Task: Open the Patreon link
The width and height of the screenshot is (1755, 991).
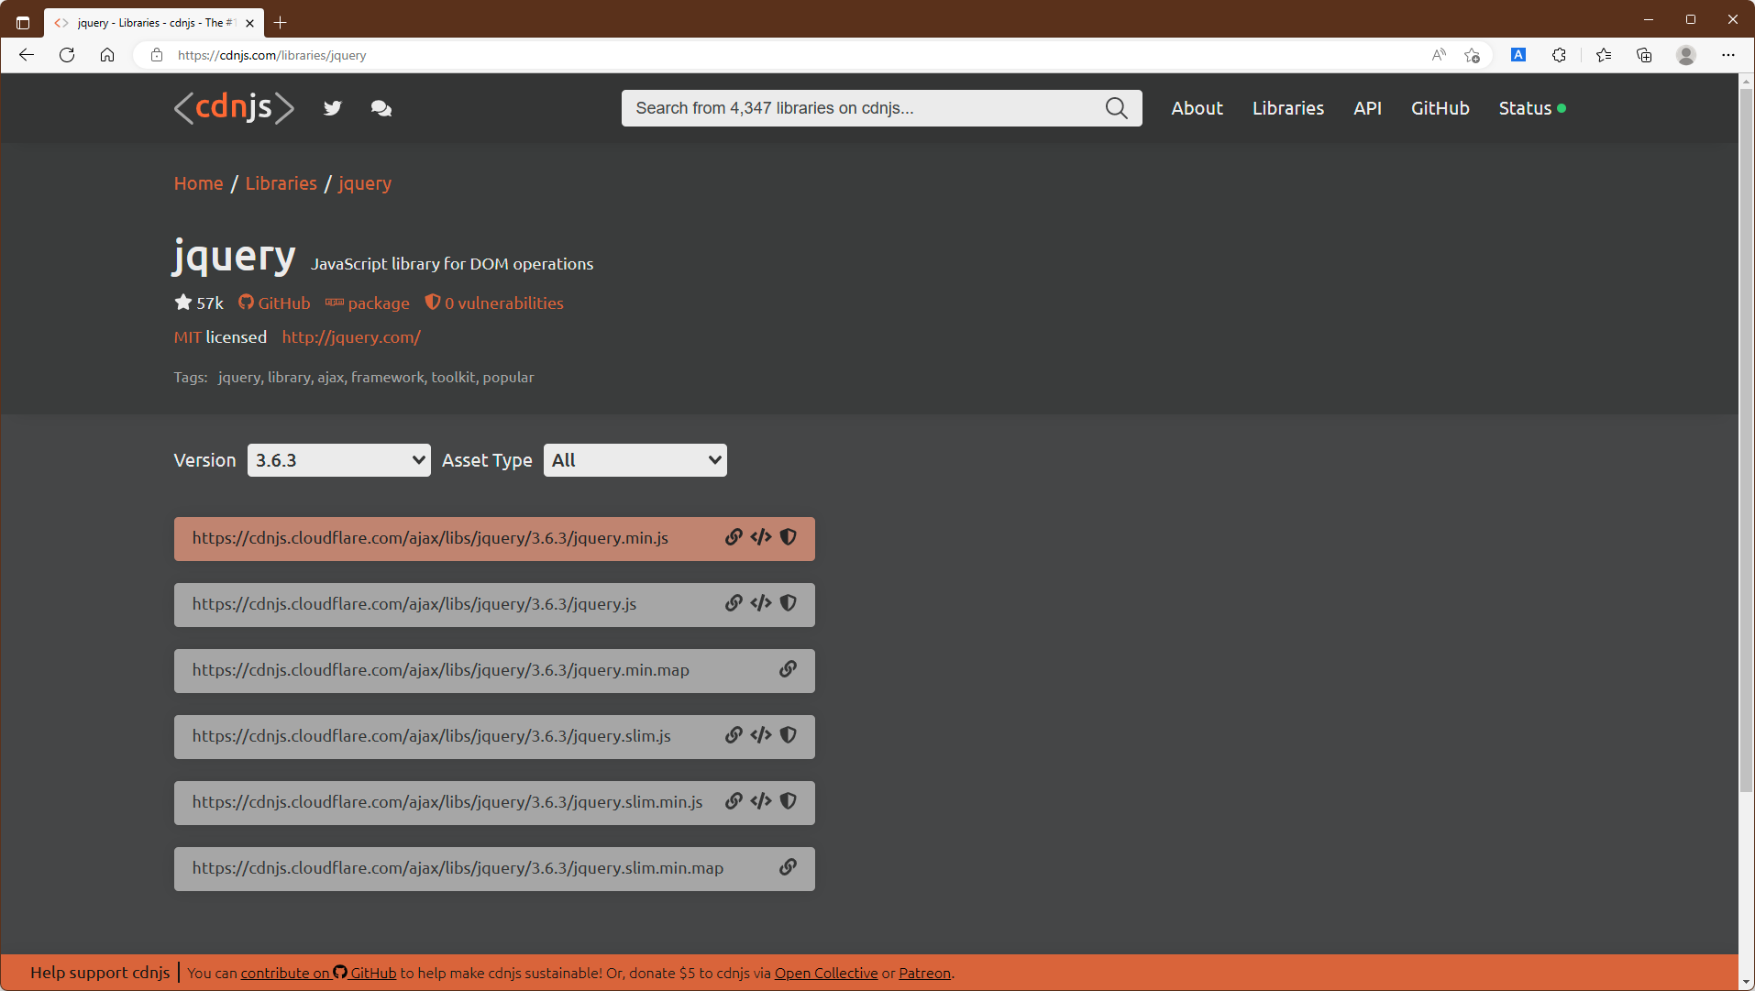Action: pyautogui.click(x=924, y=973)
